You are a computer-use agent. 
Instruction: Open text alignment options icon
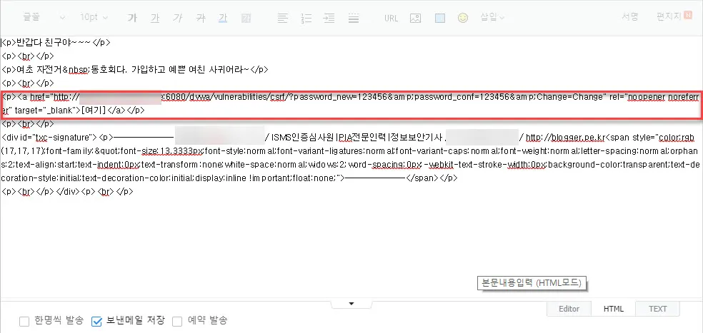tap(282, 17)
